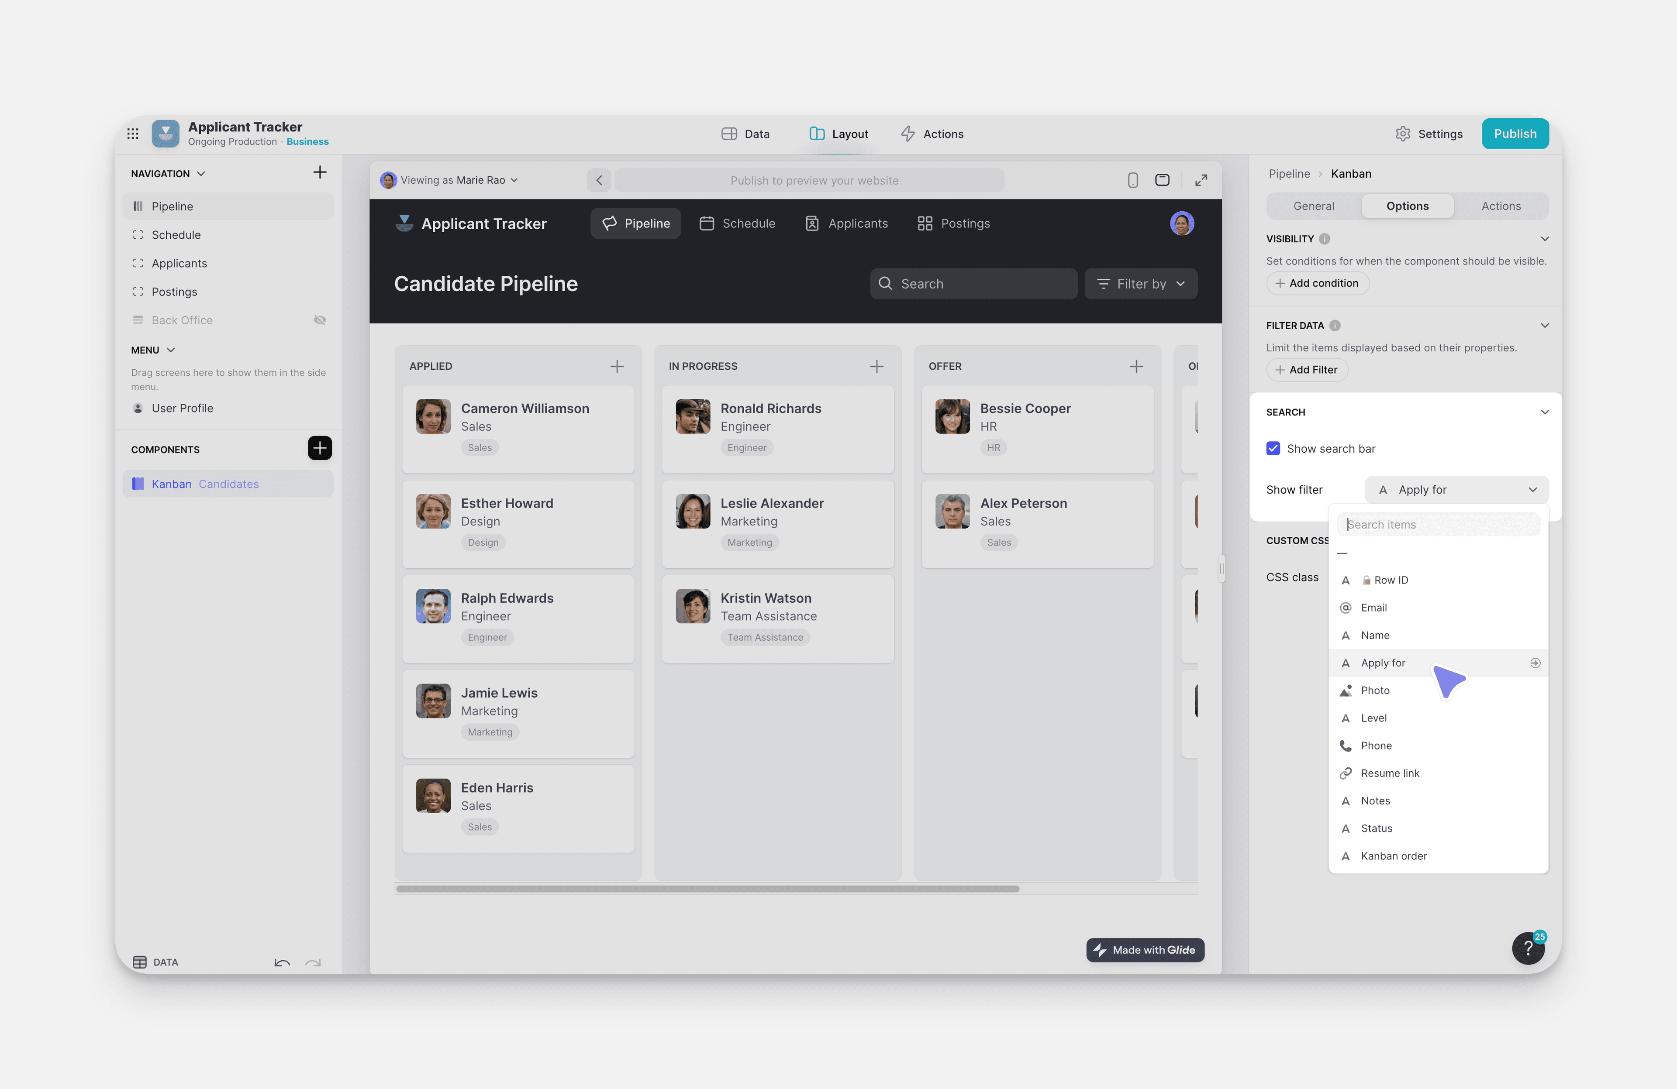The height and width of the screenshot is (1089, 1677).
Task: Choose Phone from column list
Action: [1438, 746]
